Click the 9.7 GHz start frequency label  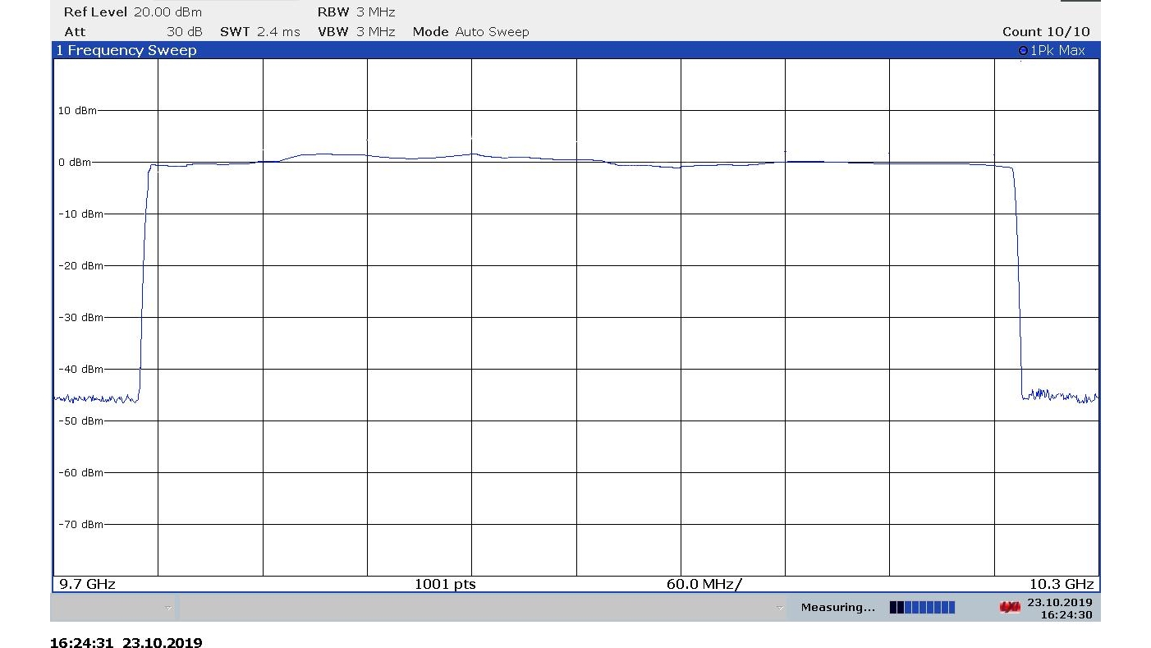(x=86, y=584)
